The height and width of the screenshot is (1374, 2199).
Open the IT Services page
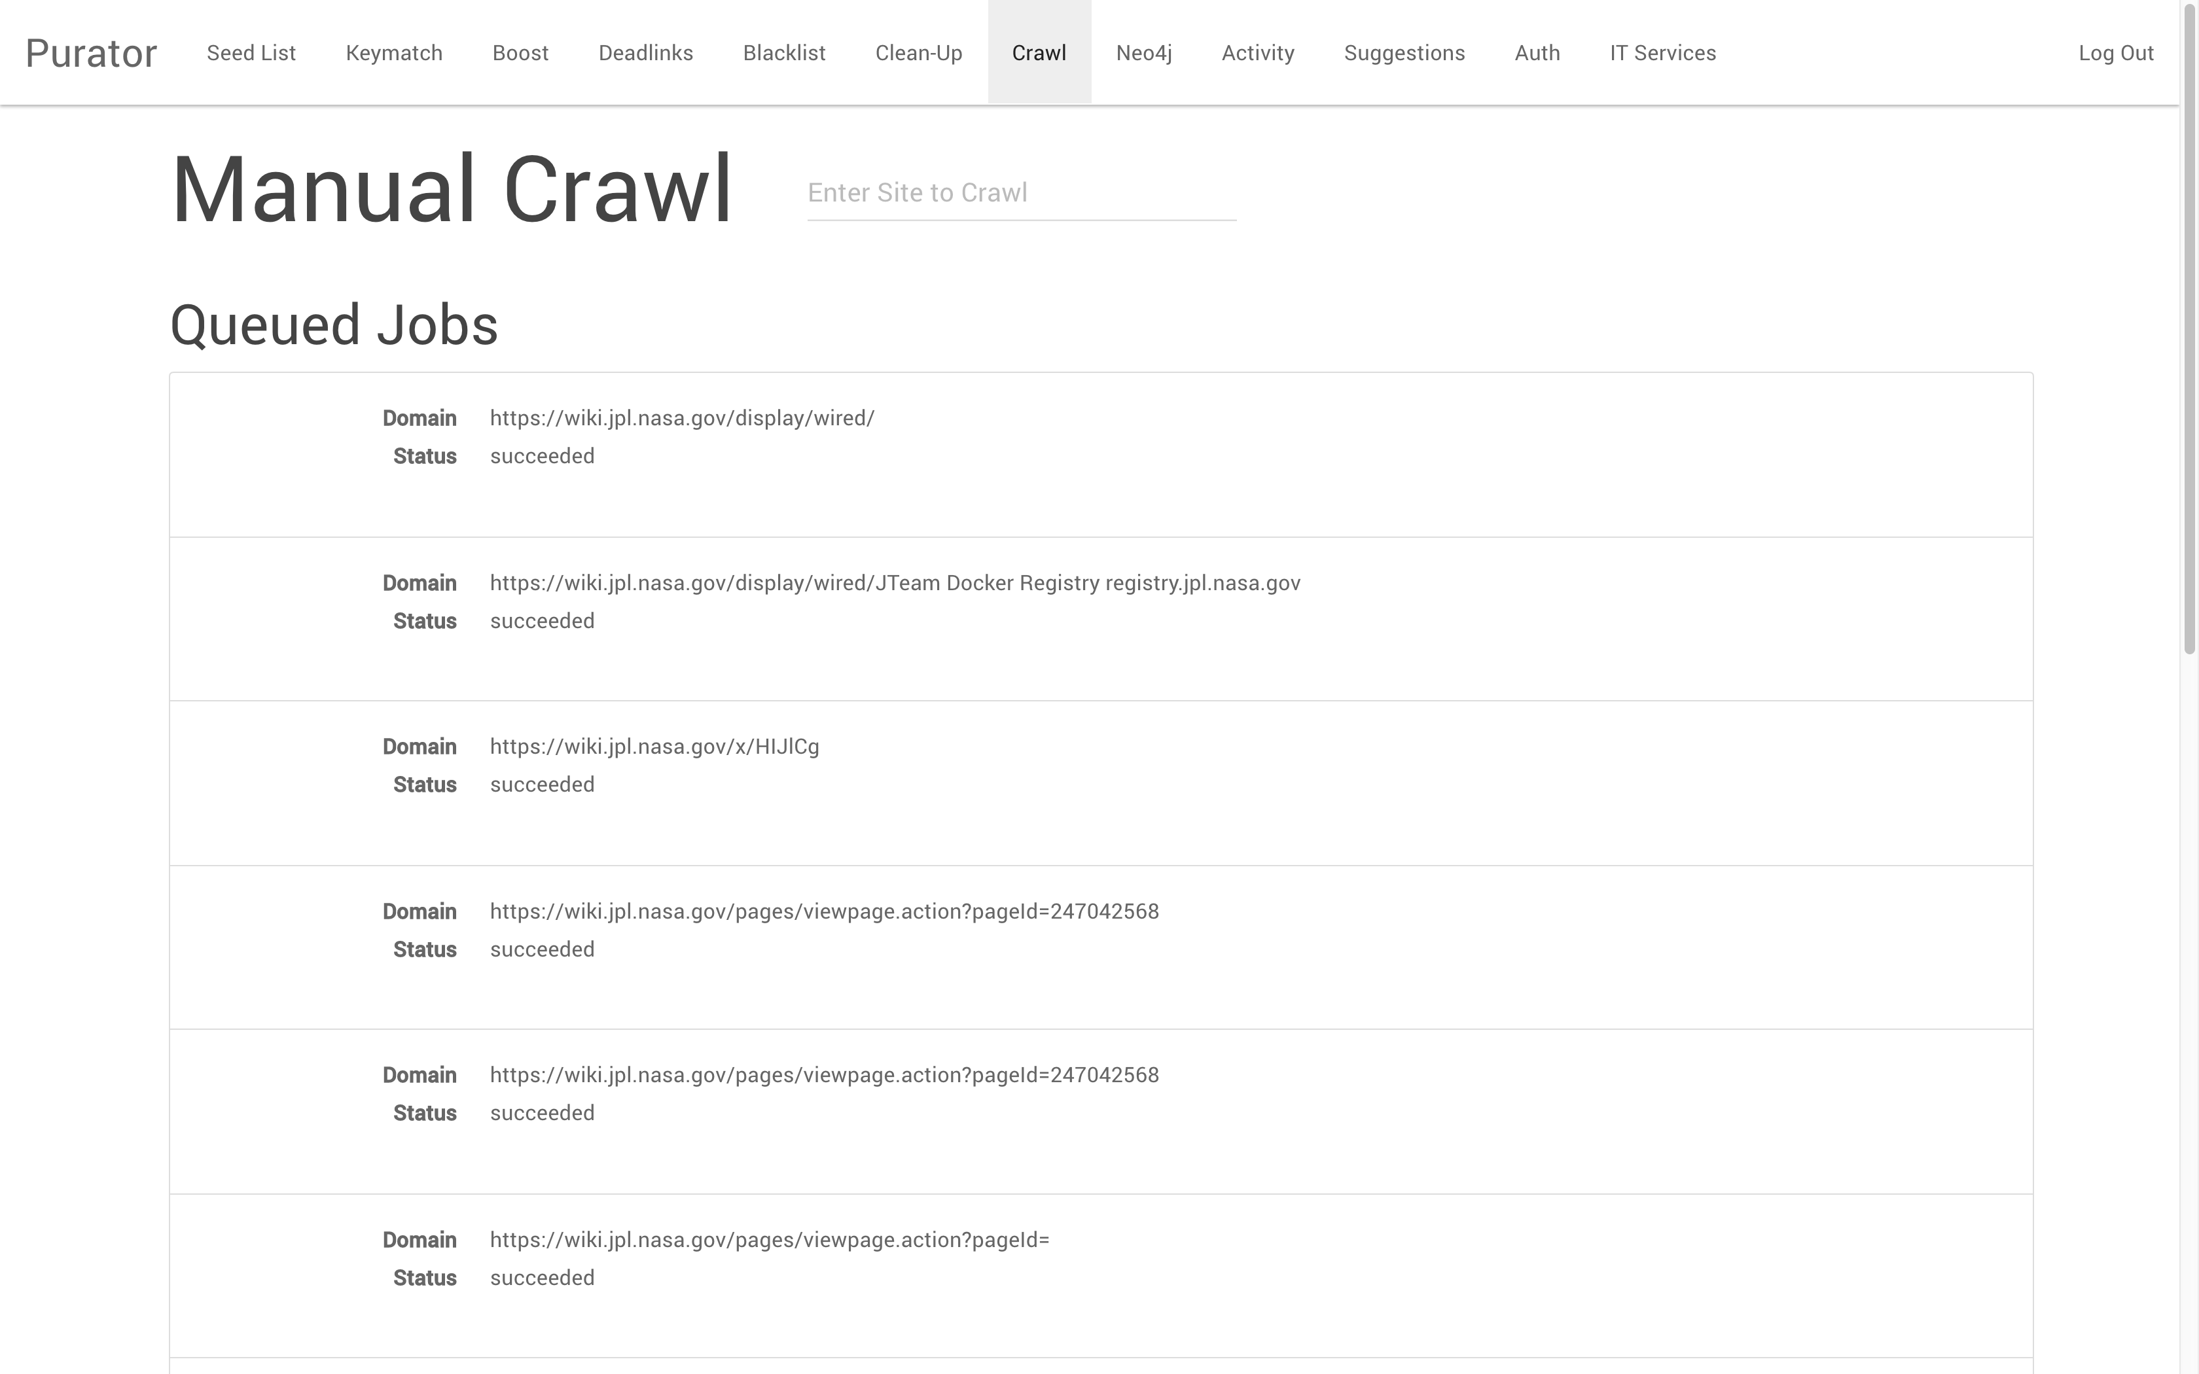pyautogui.click(x=1663, y=53)
